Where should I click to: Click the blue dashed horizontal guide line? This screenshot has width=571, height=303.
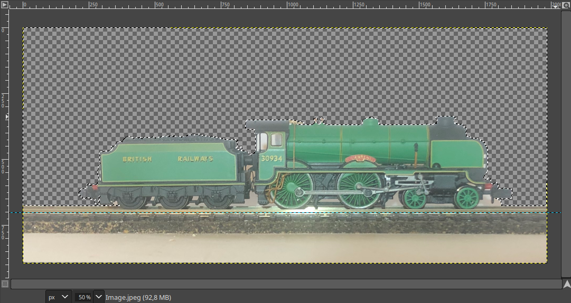click(x=286, y=212)
